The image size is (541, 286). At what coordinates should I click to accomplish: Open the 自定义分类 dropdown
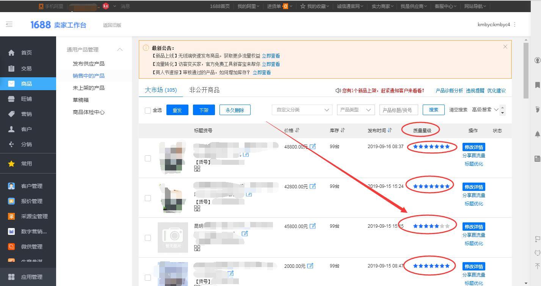(x=302, y=109)
